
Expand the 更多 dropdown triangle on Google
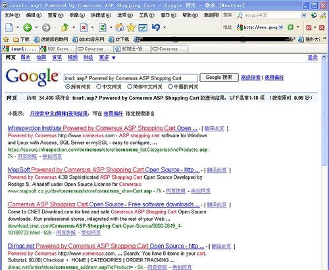pyautogui.click(x=114, y=58)
